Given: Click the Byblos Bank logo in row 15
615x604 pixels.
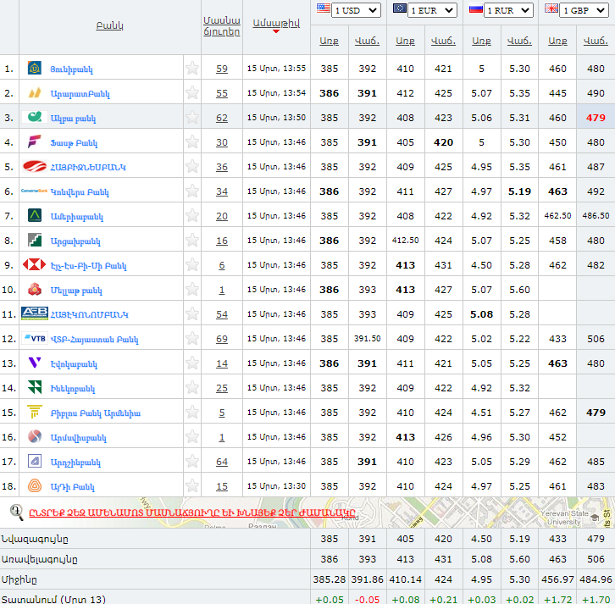Looking at the screenshot, I should click(x=35, y=412).
